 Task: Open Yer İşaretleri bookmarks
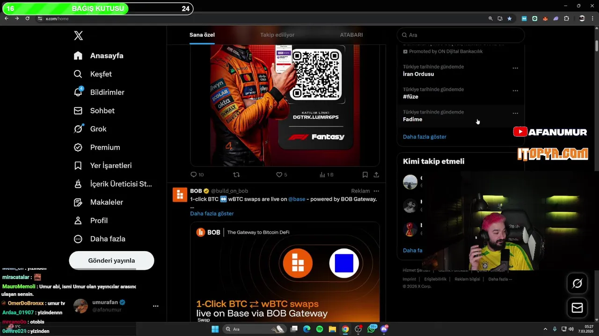pyautogui.click(x=102, y=165)
